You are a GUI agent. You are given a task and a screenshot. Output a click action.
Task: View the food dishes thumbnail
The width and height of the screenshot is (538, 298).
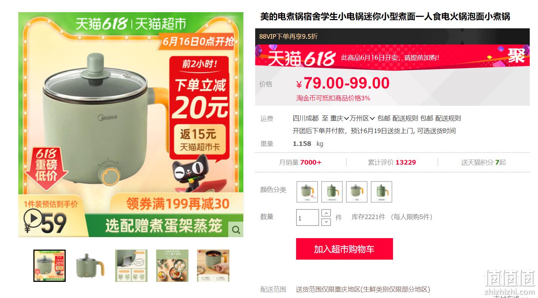pyautogui.click(x=172, y=266)
